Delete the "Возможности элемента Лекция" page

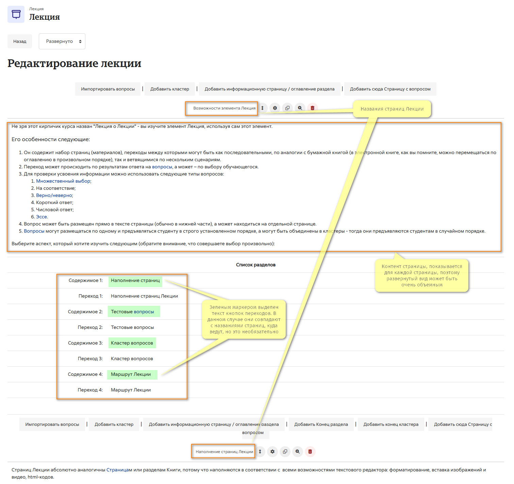click(313, 108)
